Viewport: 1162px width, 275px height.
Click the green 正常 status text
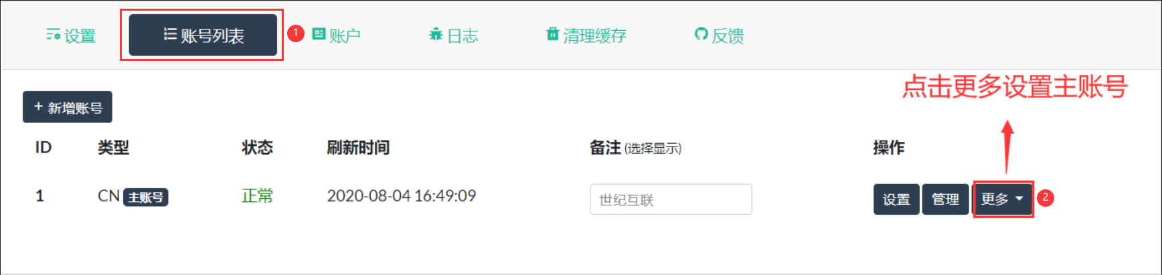tap(257, 196)
